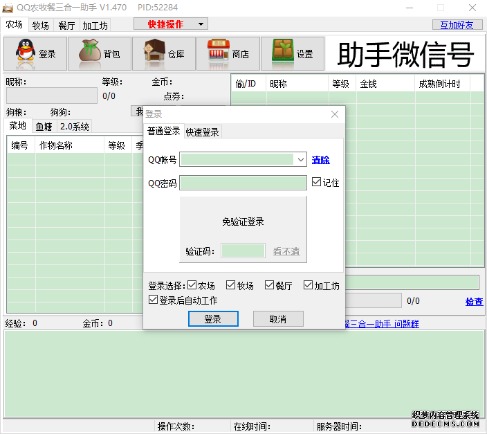Open the 商店 shop toolbar button
This screenshot has height=434, width=487.
228,53
